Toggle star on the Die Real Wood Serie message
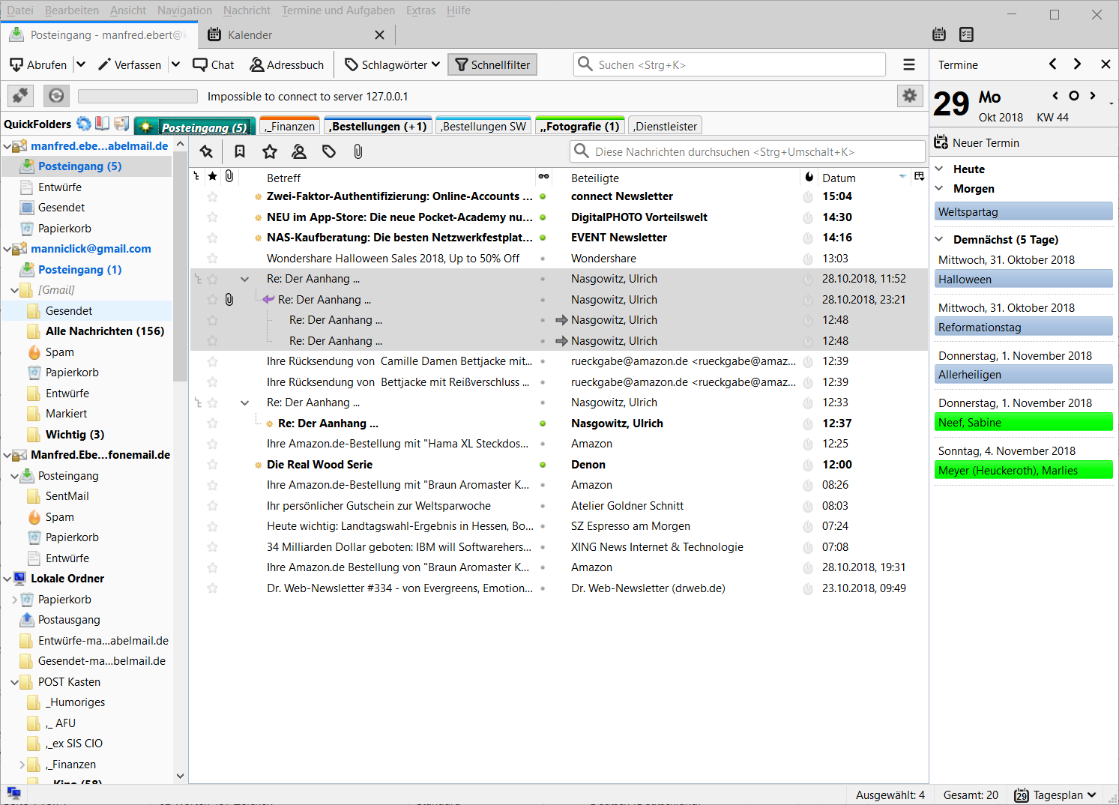The width and height of the screenshot is (1119, 805). (213, 465)
